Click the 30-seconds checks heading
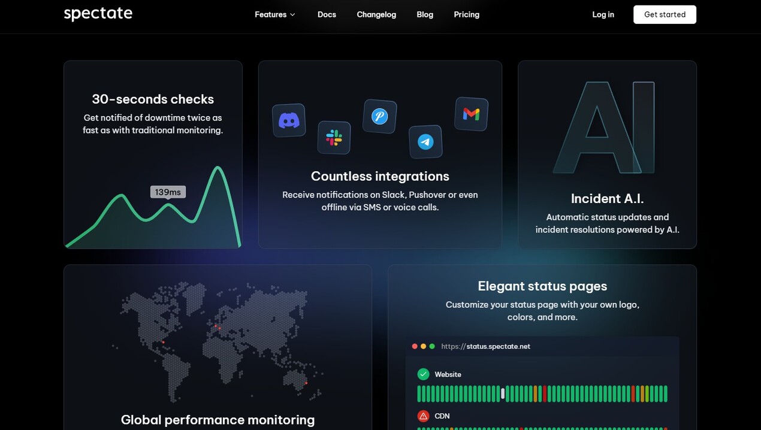Image resolution: width=761 pixels, height=430 pixels. click(153, 99)
